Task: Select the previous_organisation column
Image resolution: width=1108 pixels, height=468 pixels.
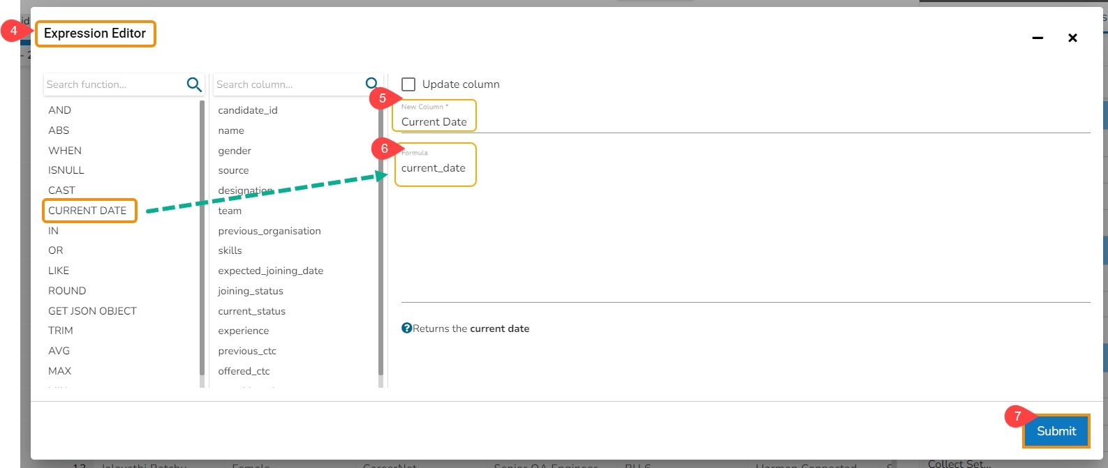Action: pos(269,231)
